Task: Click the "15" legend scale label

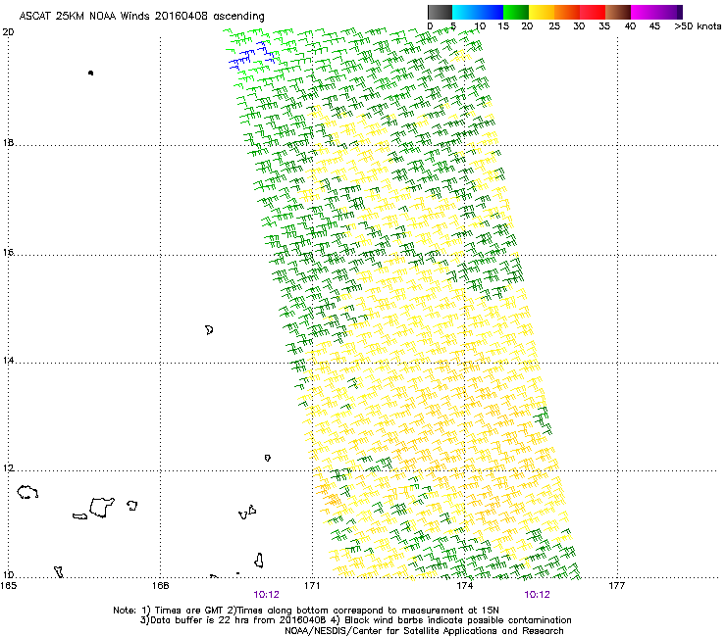Action: click(x=503, y=26)
